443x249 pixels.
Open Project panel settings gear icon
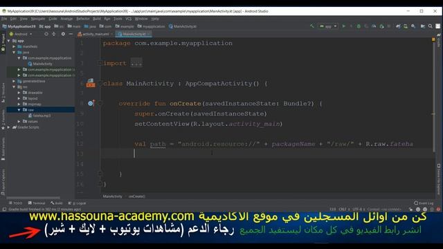(63, 34)
